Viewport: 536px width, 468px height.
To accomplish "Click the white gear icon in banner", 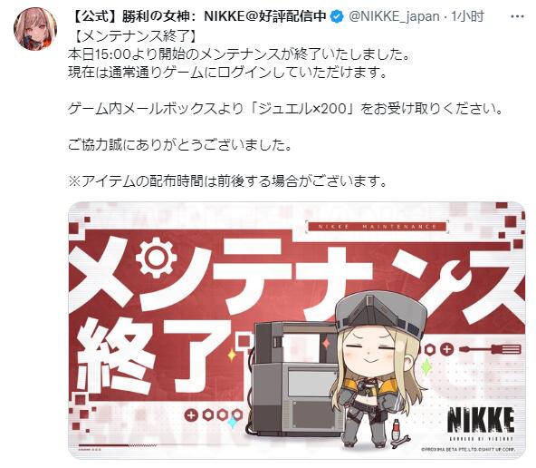I will coord(157,257).
